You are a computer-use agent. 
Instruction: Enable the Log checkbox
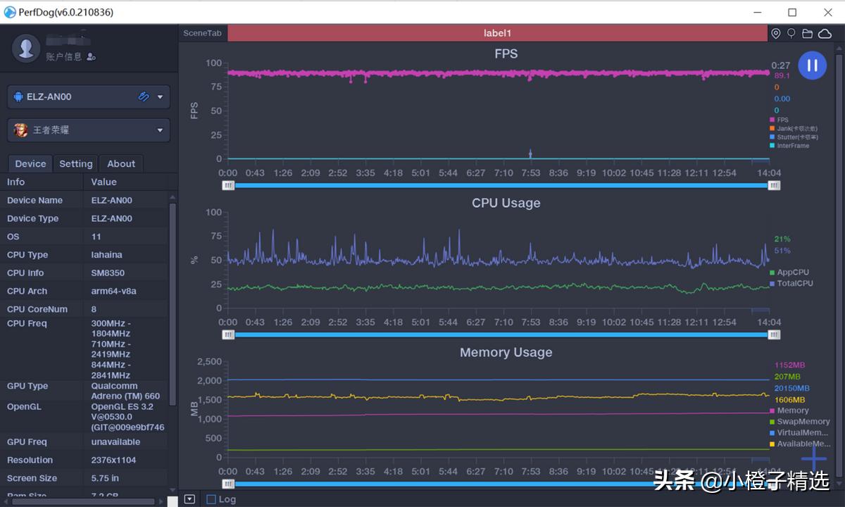coord(211,499)
